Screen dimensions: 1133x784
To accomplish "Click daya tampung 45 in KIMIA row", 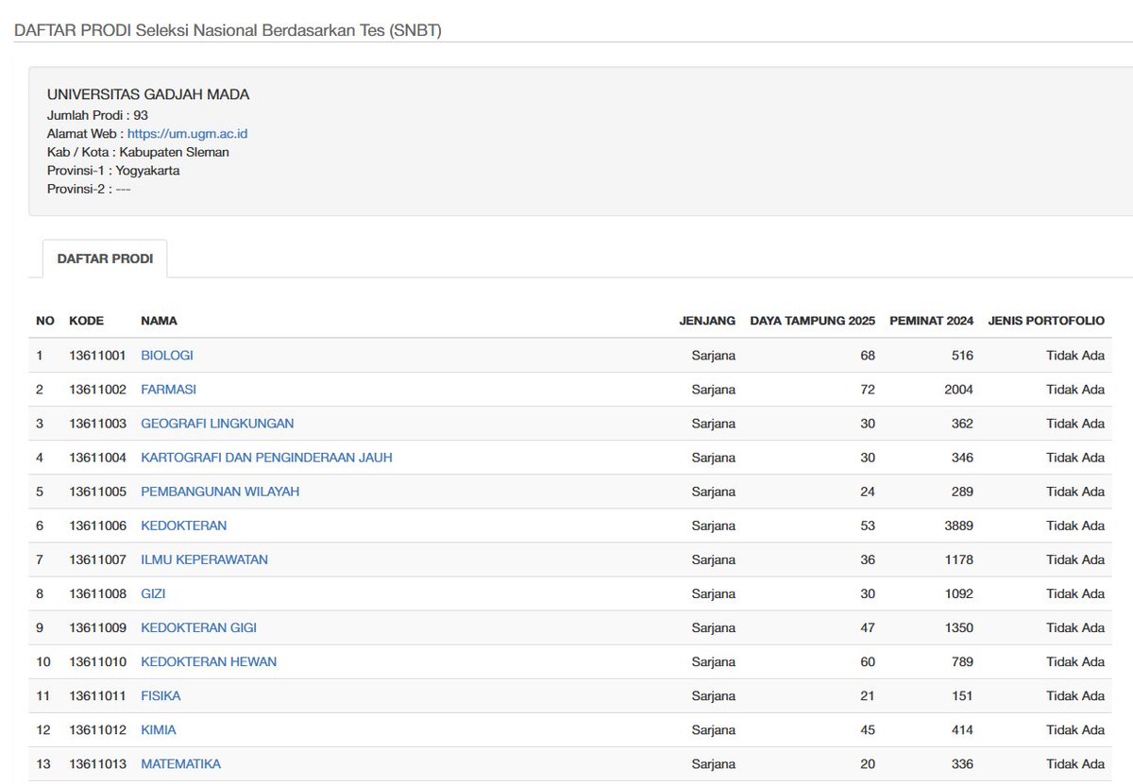I will coord(868,729).
